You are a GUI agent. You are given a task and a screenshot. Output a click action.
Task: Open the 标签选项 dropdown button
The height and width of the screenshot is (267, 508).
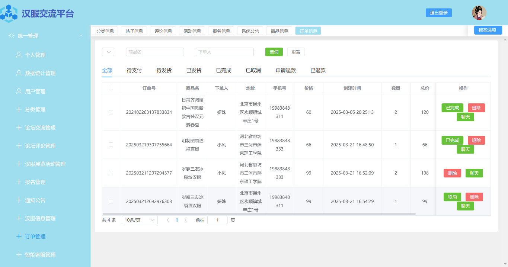click(x=488, y=30)
